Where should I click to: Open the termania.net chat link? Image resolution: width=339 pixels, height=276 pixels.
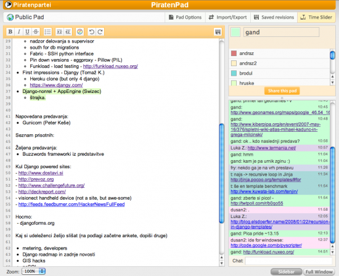(272, 148)
